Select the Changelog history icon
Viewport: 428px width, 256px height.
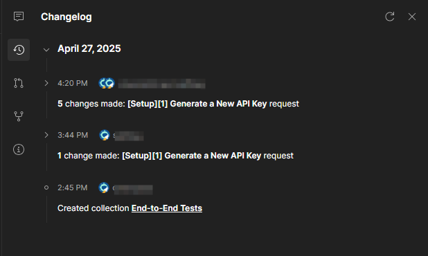[x=19, y=50]
